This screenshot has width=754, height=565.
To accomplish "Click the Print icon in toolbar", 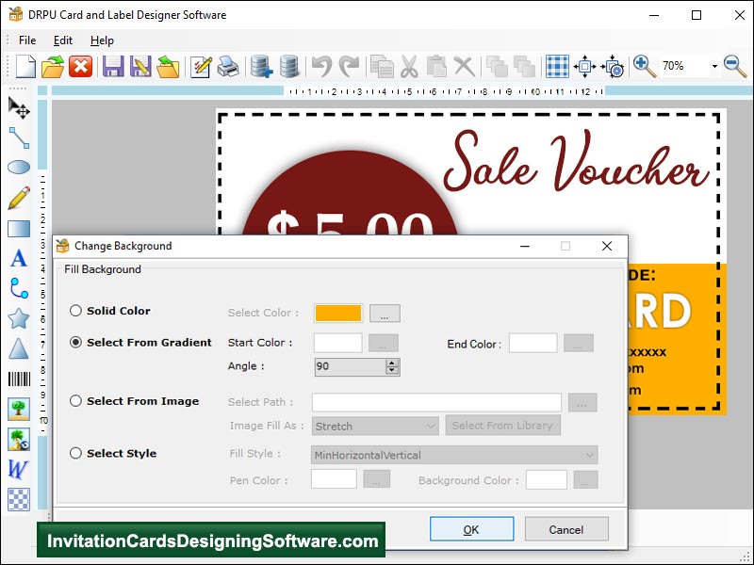I will pyautogui.click(x=227, y=67).
